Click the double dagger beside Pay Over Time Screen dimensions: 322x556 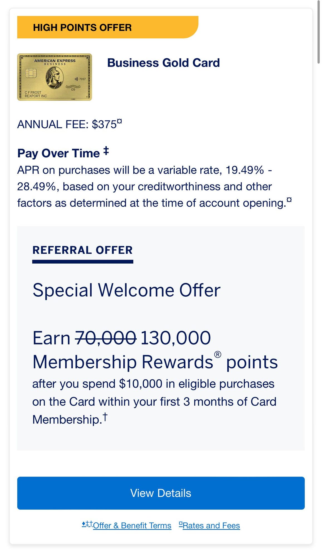point(106,151)
